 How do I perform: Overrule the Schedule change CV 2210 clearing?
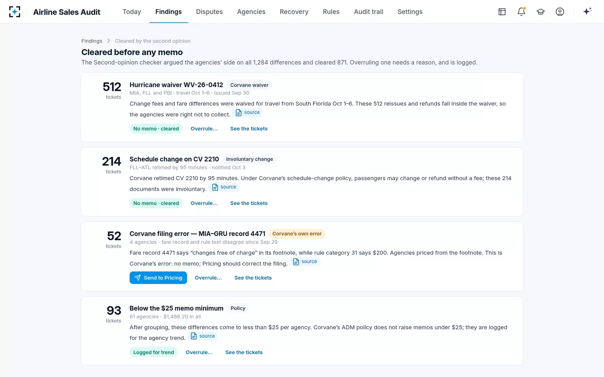coord(204,203)
